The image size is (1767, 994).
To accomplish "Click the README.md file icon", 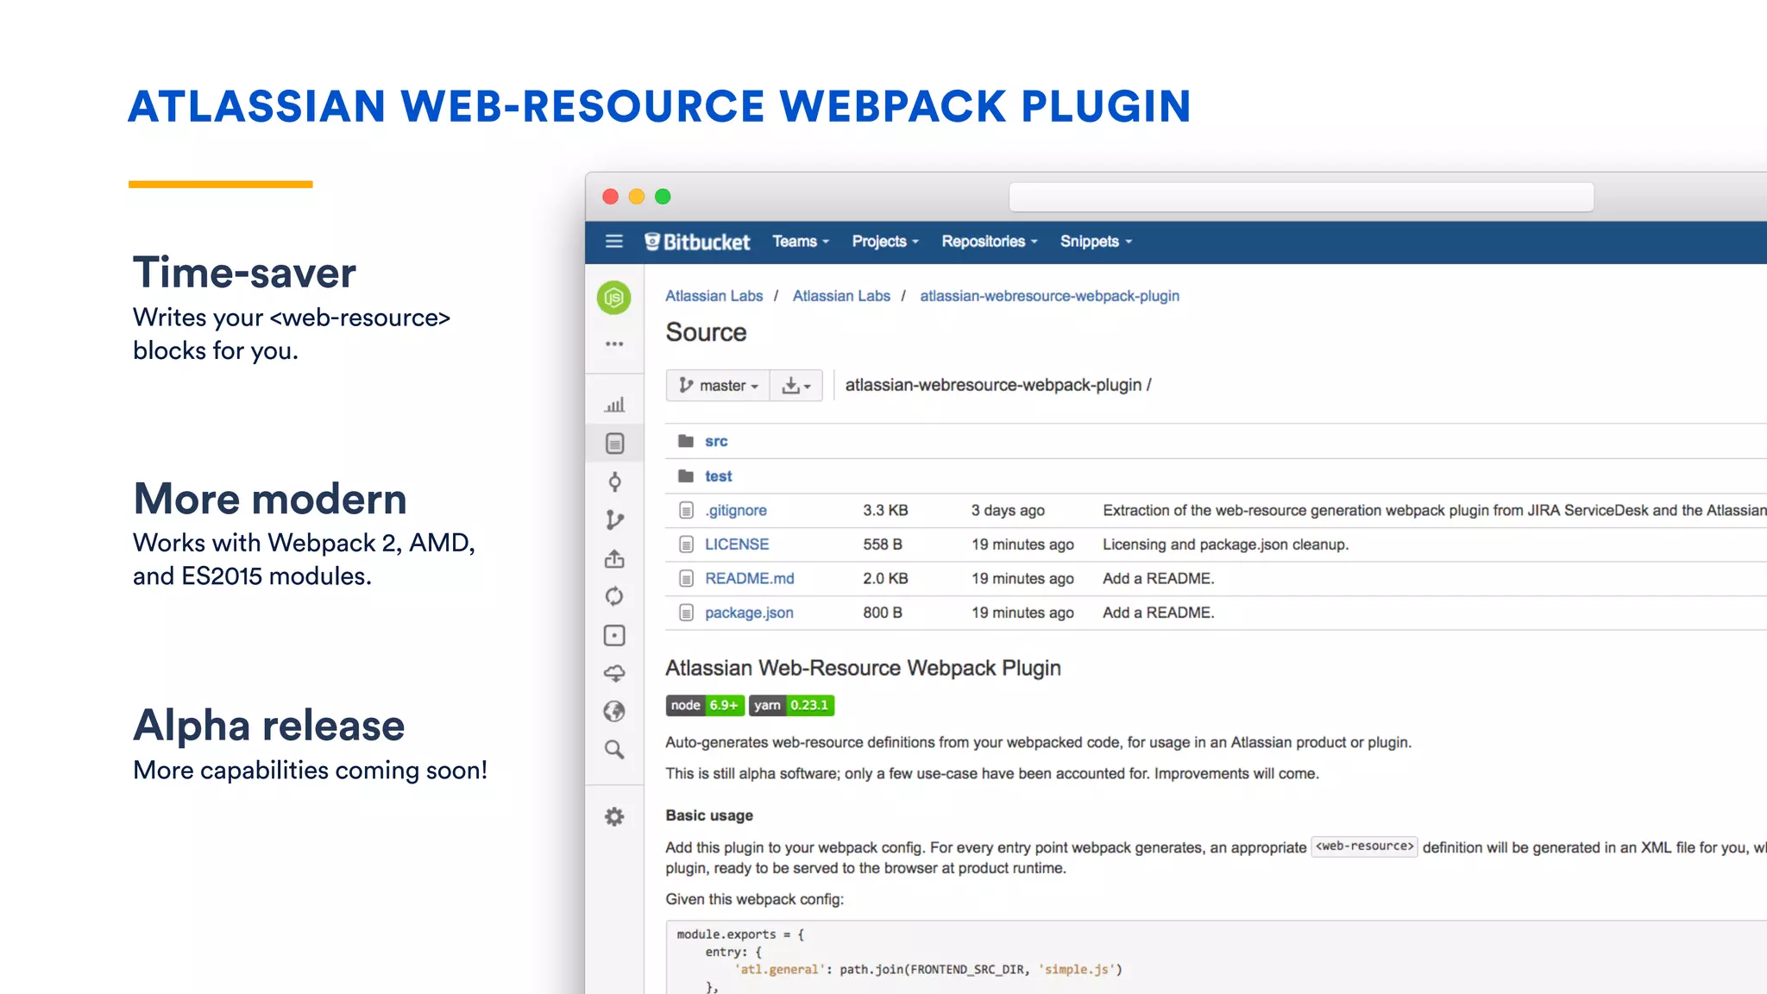I will tap(686, 578).
